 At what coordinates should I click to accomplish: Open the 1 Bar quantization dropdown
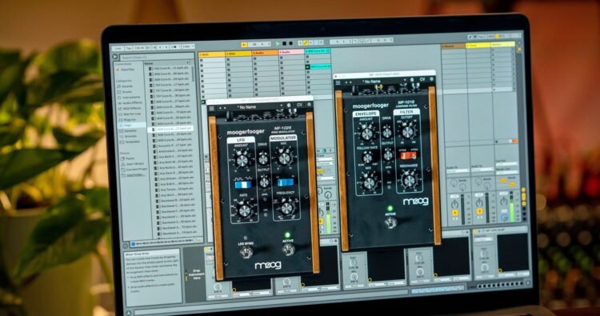pos(188,46)
